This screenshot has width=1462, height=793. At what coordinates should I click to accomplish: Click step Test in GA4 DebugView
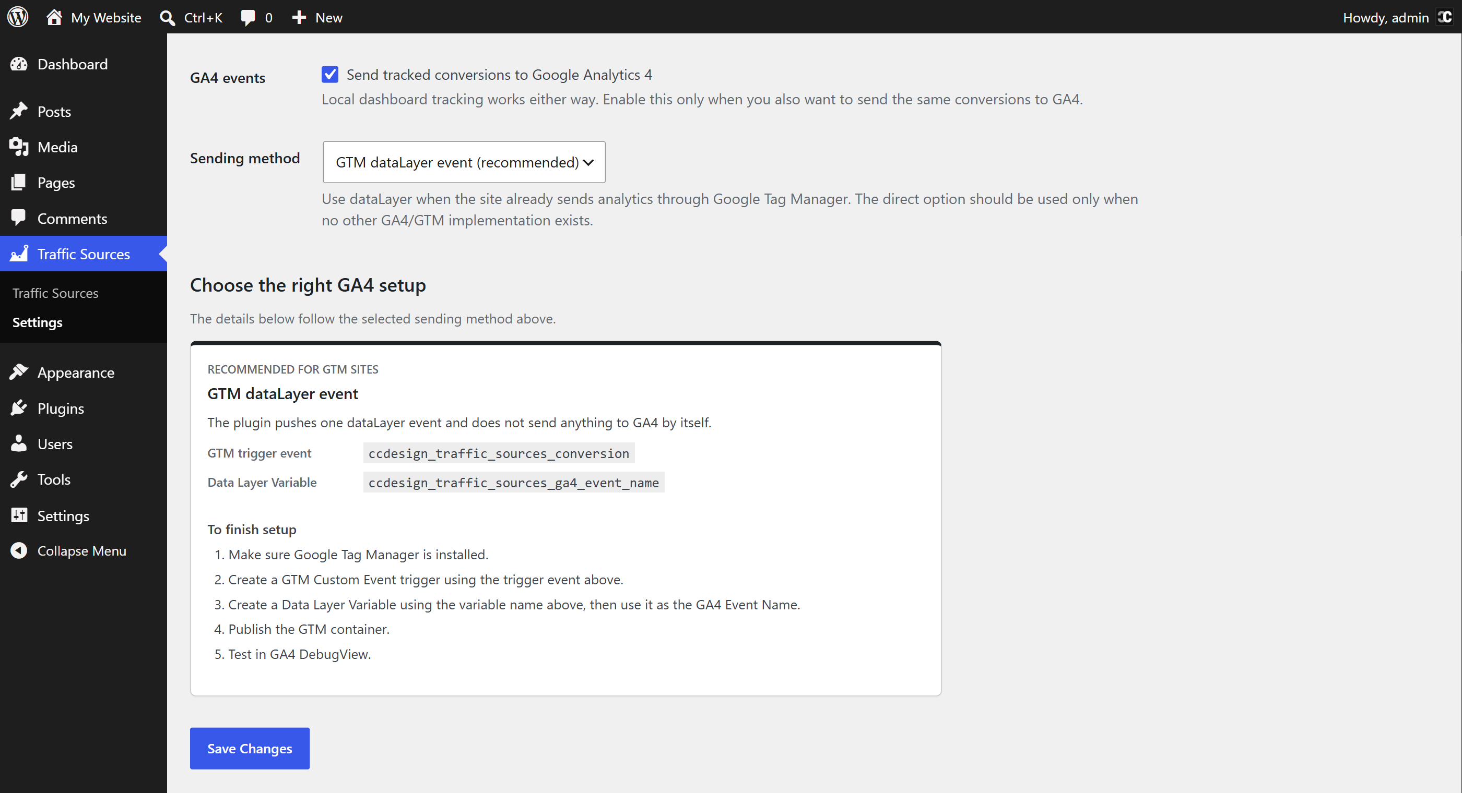click(x=300, y=654)
